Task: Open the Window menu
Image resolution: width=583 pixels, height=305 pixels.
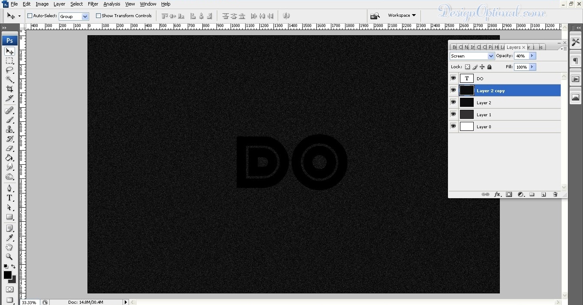Action: [148, 4]
